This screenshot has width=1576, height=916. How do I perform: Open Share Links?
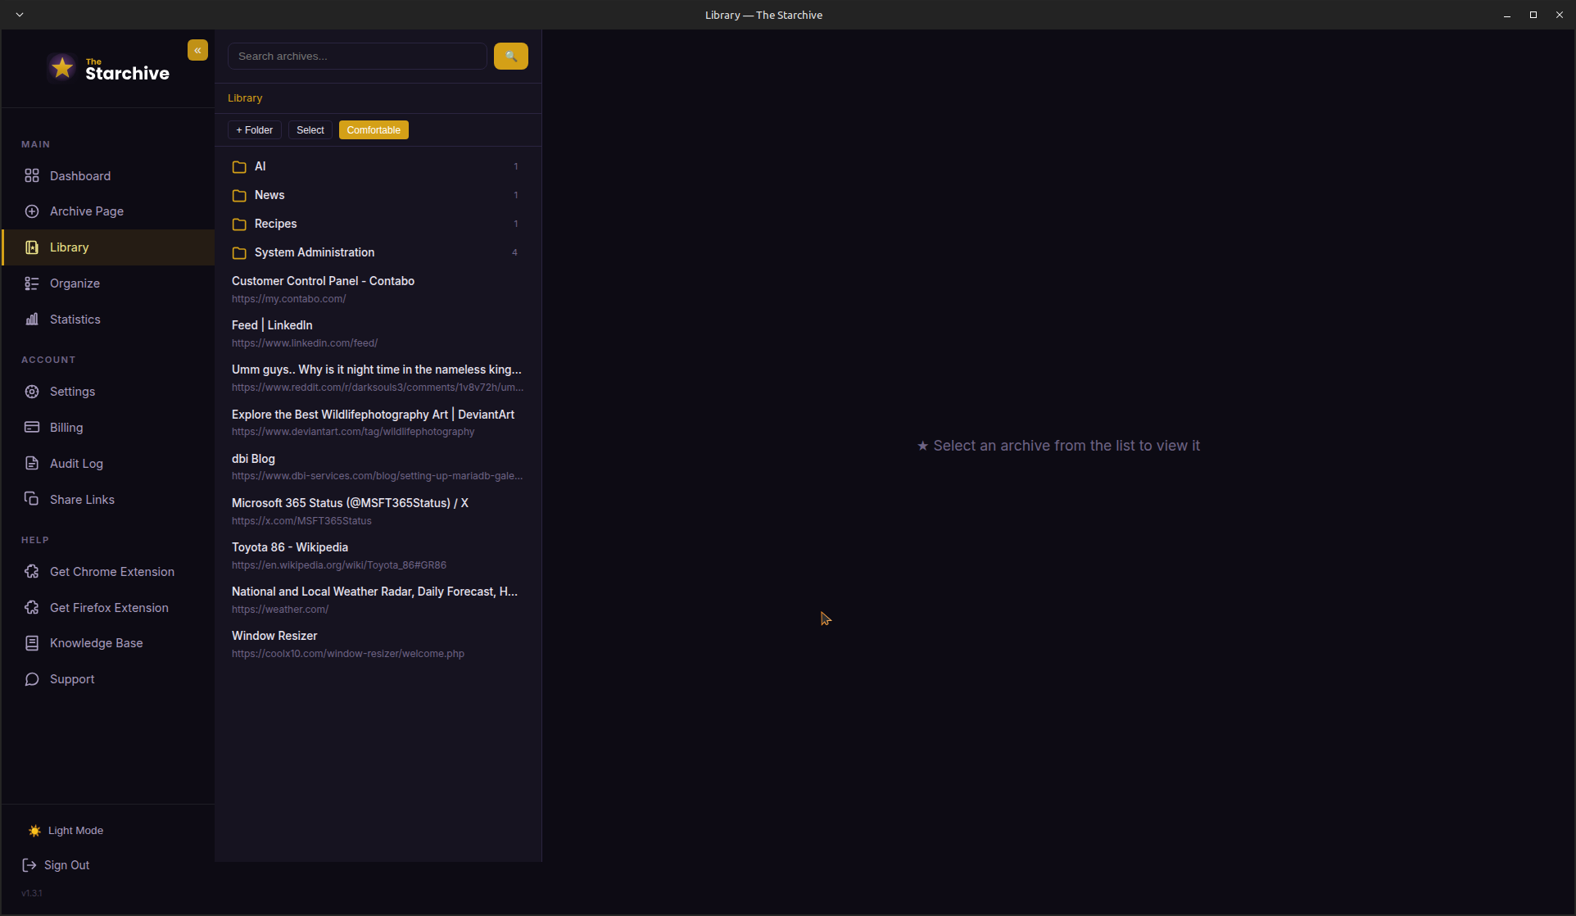click(x=108, y=500)
